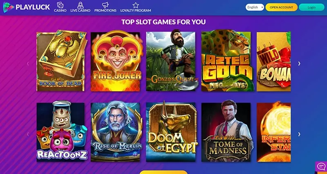Viewport: 327px width, 174px height.
Task: Open Casino via the dice icon
Action: [x=60, y=5]
